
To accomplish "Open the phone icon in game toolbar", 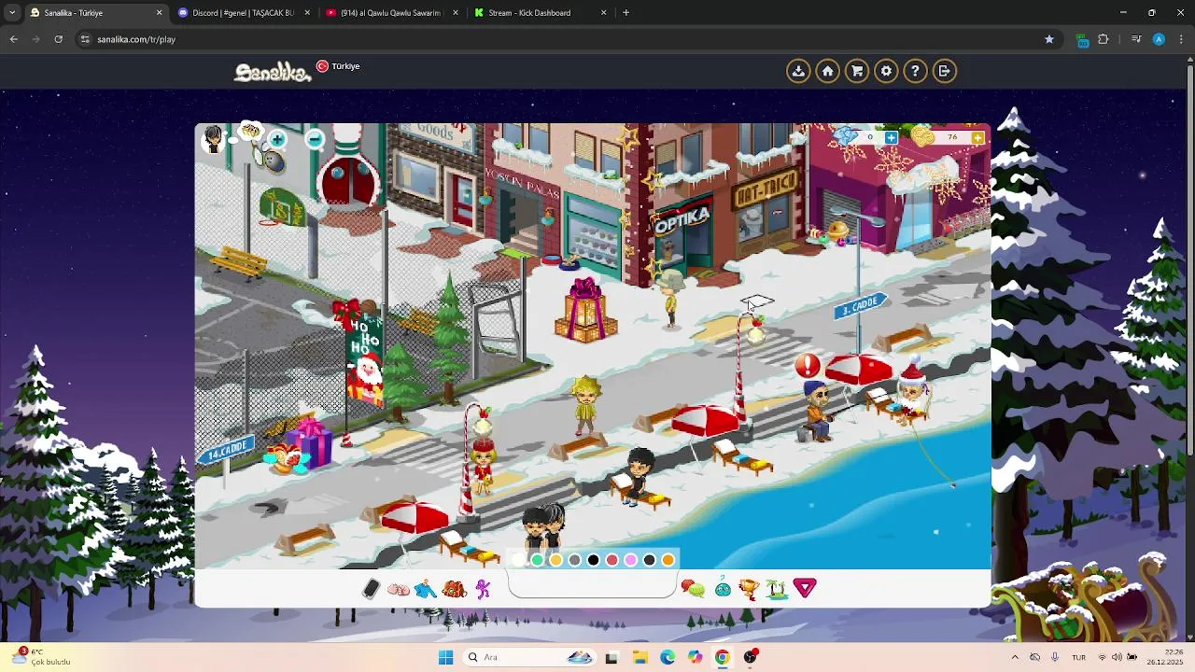I will [371, 589].
